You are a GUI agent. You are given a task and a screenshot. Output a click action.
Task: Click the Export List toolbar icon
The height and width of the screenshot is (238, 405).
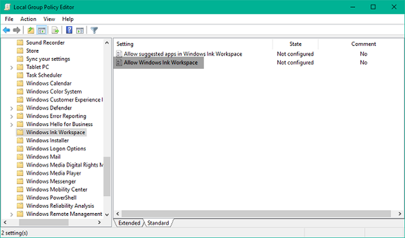55,30
